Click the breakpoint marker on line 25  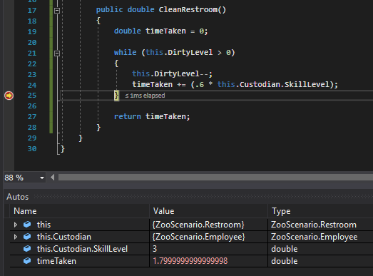pos(9,96)
